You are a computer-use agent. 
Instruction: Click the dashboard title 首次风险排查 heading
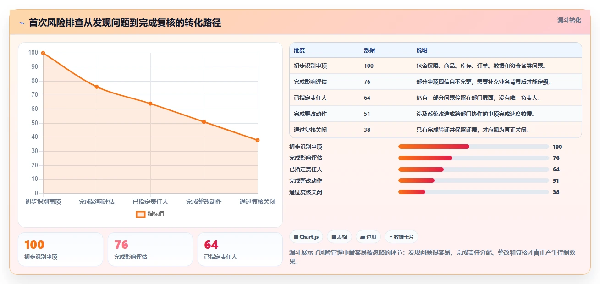125,23
